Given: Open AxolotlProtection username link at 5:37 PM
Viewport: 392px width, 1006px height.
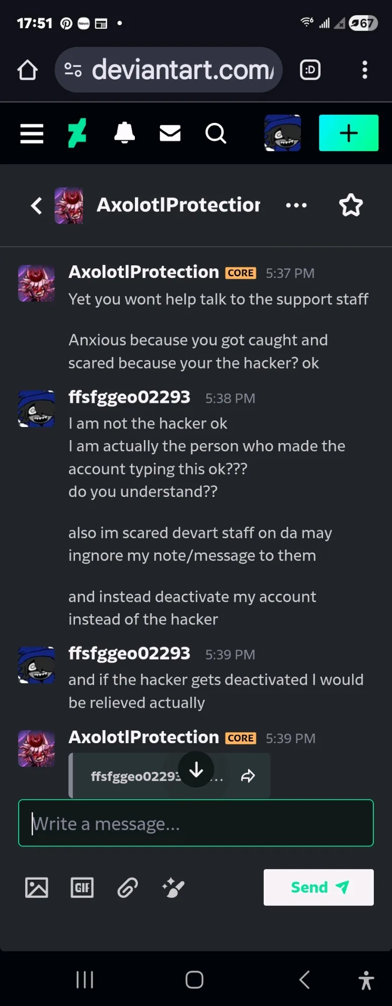Looking at the screenshot, I should (143, 272).
